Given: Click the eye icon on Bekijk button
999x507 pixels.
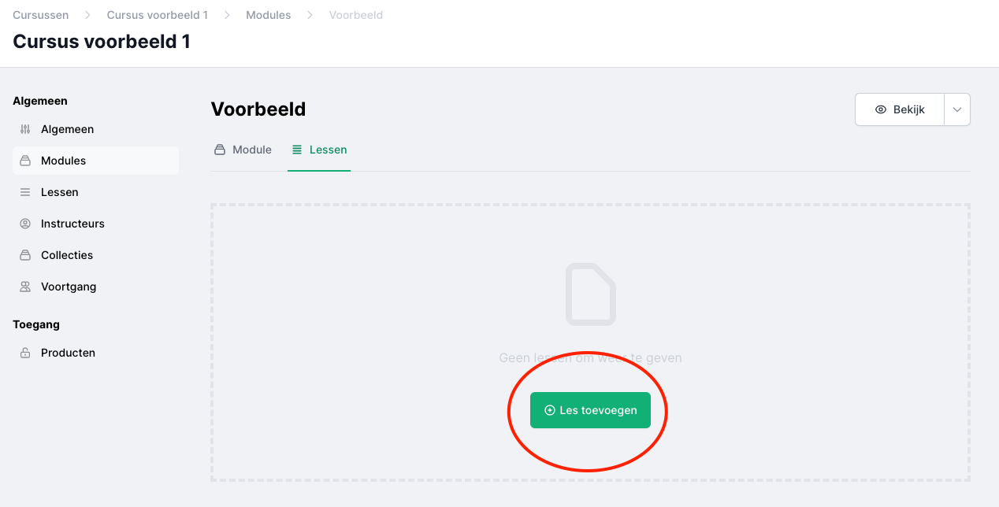Looking at the screenshot, I should tap(881, 109).
